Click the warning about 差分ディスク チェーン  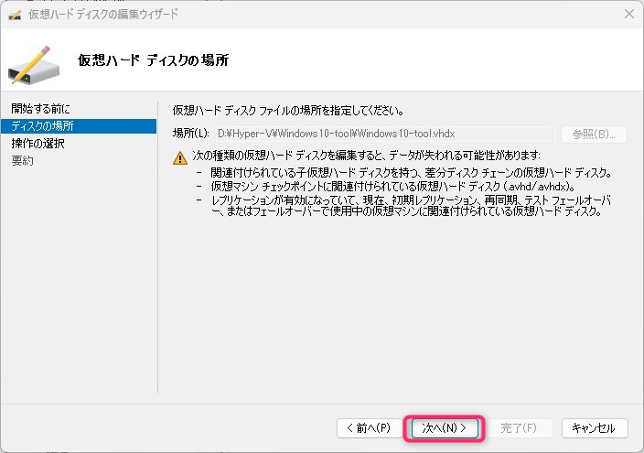pos(411,172)
